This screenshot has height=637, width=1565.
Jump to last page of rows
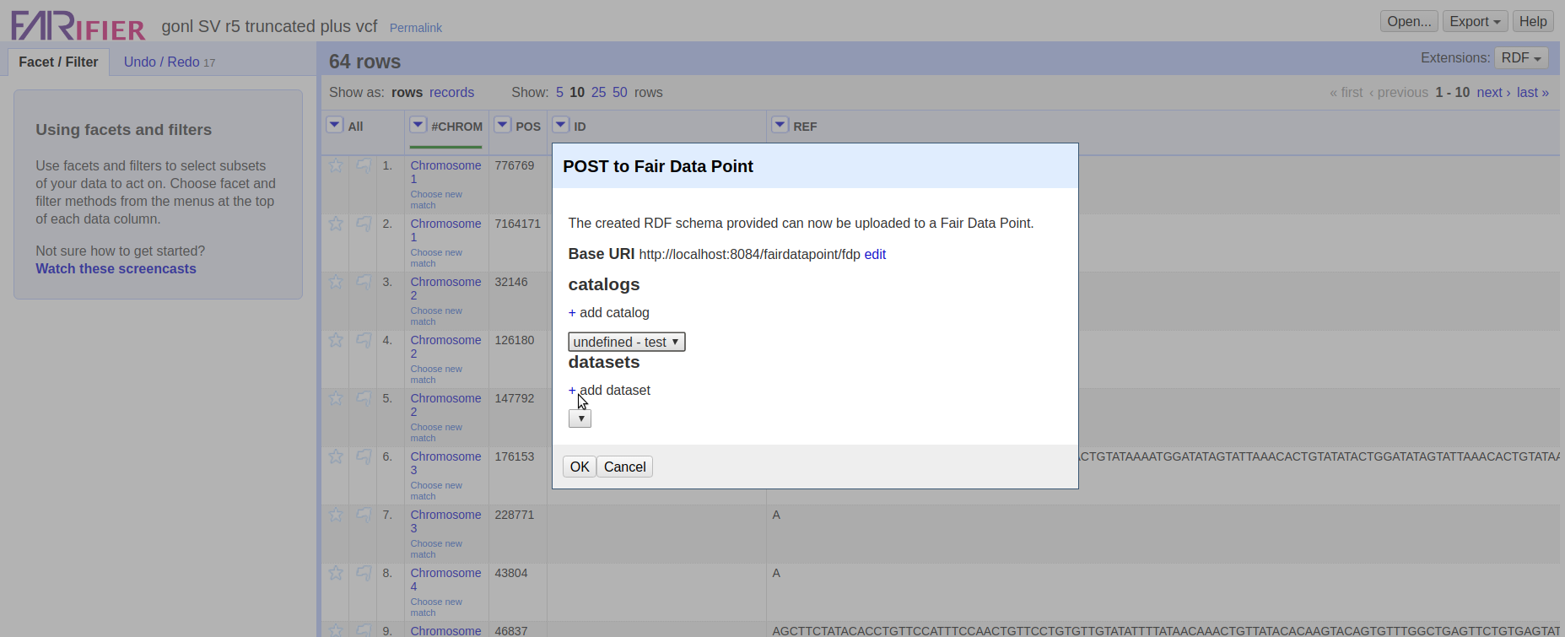point(1533,93)
